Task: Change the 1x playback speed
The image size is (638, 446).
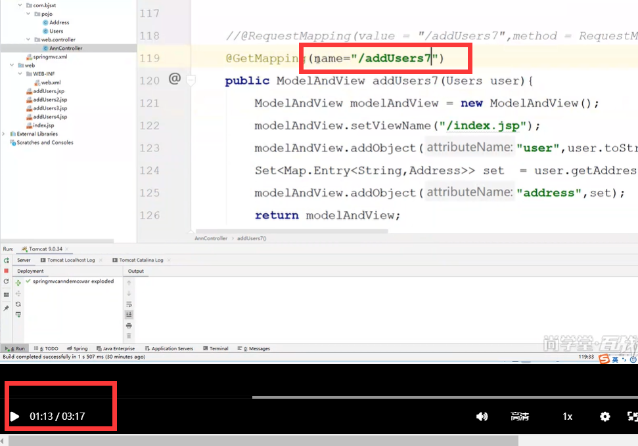Action: (567, 416)
